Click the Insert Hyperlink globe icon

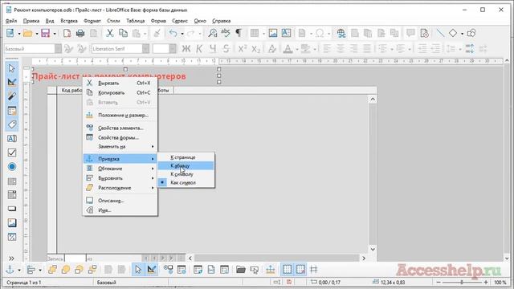(341, 33)
